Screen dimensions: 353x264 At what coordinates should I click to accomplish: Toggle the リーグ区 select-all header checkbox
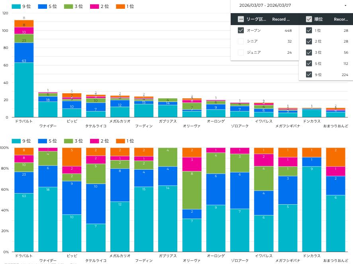(x=241, y=19)
